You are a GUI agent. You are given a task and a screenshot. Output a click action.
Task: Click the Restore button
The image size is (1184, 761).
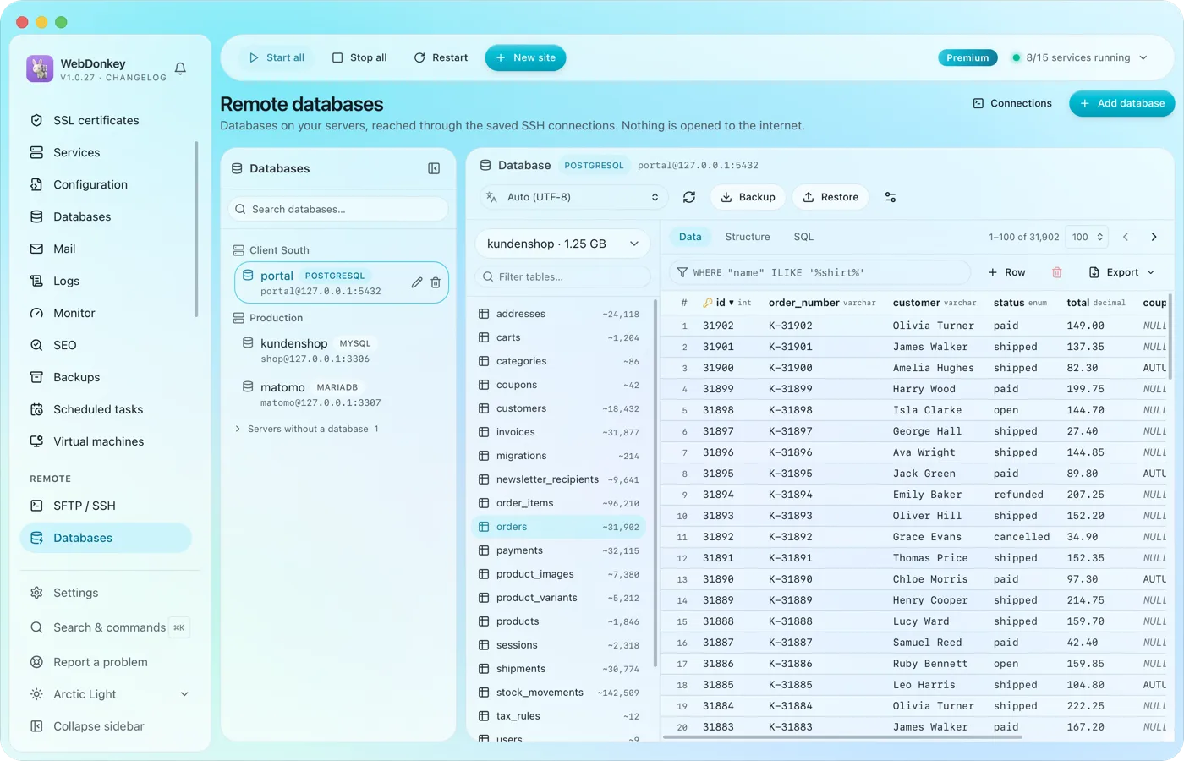coord(830,197)
